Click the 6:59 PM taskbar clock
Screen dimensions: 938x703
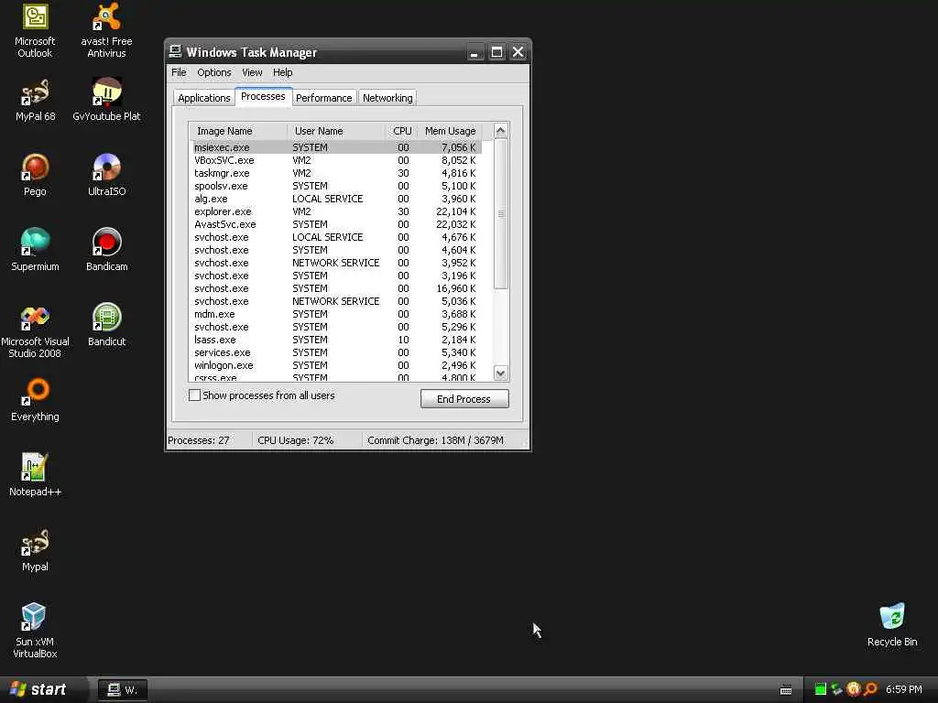click(x=904, y=689)
